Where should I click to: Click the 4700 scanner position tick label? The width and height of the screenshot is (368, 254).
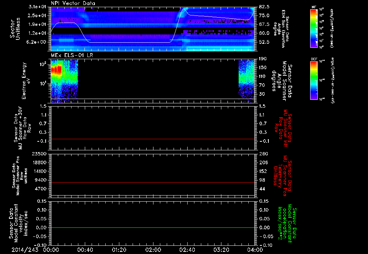point(41,189)
